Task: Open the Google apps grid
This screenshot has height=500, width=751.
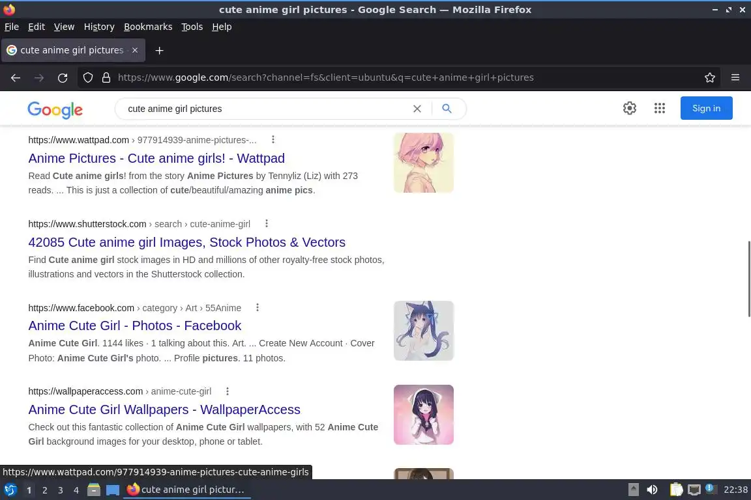Action: click(x=660, y=108)
